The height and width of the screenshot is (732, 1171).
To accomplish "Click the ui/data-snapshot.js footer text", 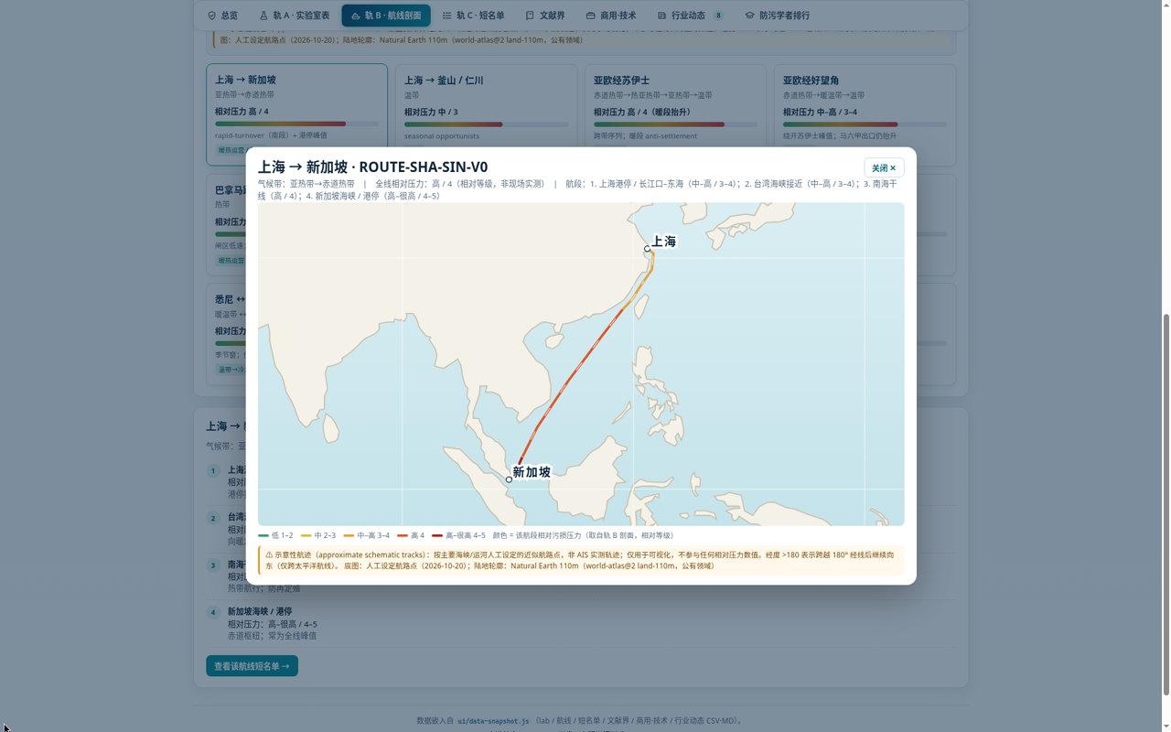I will coord(493,721).
